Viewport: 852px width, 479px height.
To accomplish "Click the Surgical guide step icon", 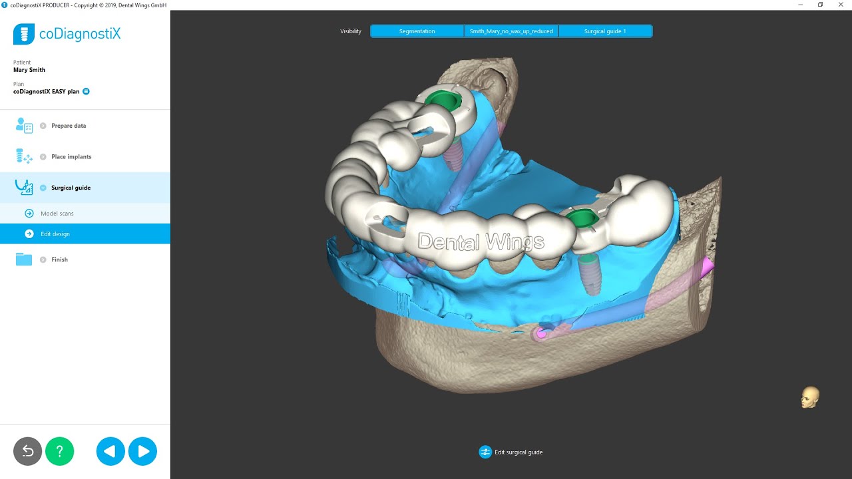I will click(24, 188).
